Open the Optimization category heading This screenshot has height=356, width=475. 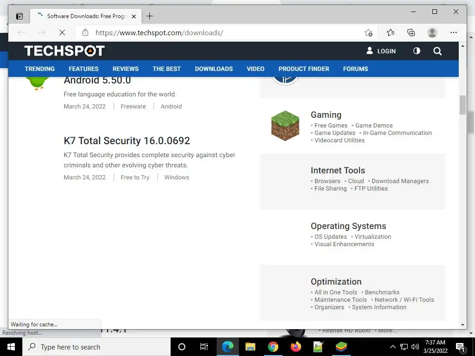(336, 281)
